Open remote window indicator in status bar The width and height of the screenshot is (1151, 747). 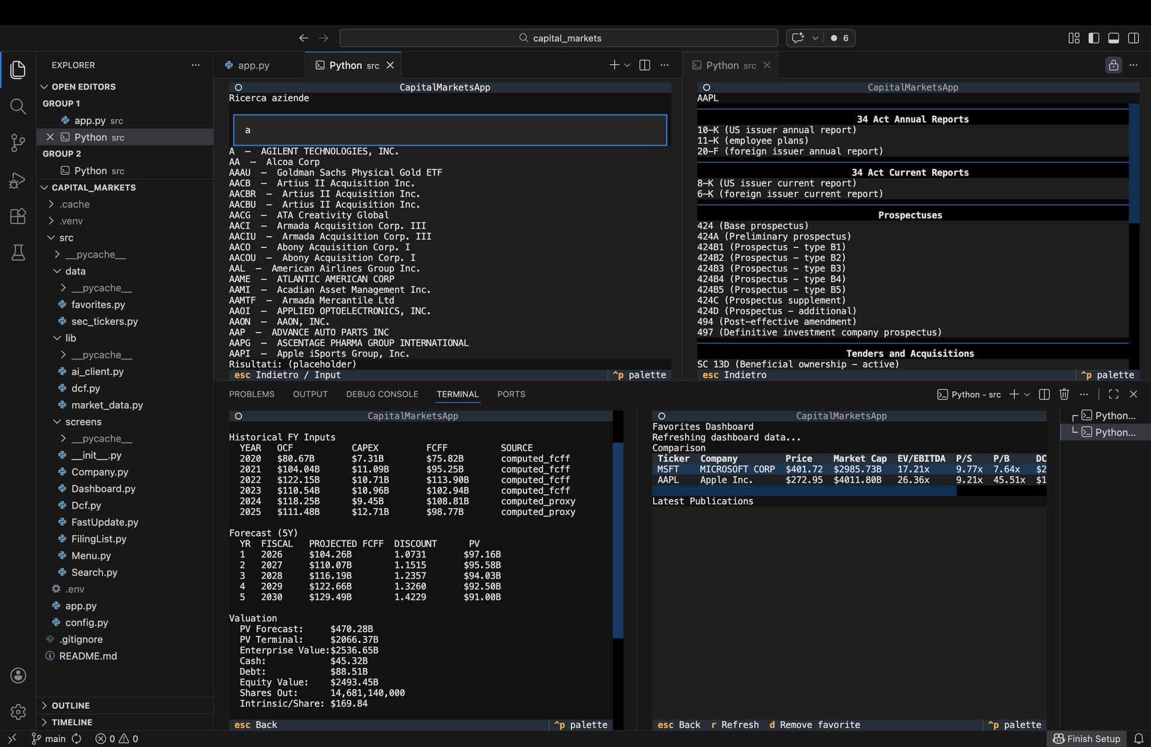12,739
